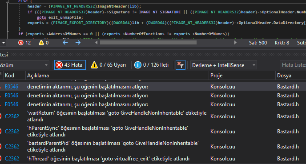The width and height of the screenshot is (306, 164).
Task: Click the exports->AddressOfNames if statement line
Action: pos(124,34)
